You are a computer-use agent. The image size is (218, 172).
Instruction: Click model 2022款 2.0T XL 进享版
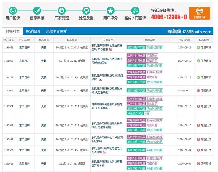tap(72, 164)
